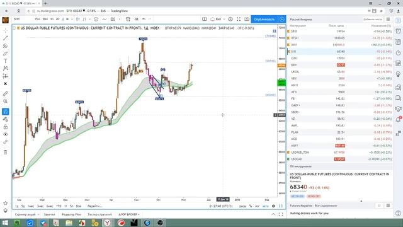Open the chart layout selector
The image size is (403, 227).
point(204,20)
